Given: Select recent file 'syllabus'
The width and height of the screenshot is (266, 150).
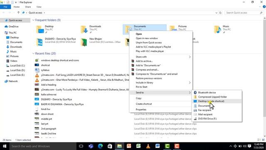Looking at the screenshot, I should coord(45,70).
